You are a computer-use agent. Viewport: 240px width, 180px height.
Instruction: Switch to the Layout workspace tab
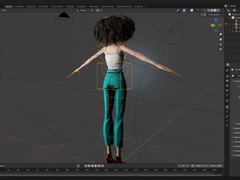click(8, 6)
